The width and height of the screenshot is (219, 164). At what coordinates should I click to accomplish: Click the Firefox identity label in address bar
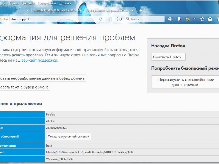(4, 19)
